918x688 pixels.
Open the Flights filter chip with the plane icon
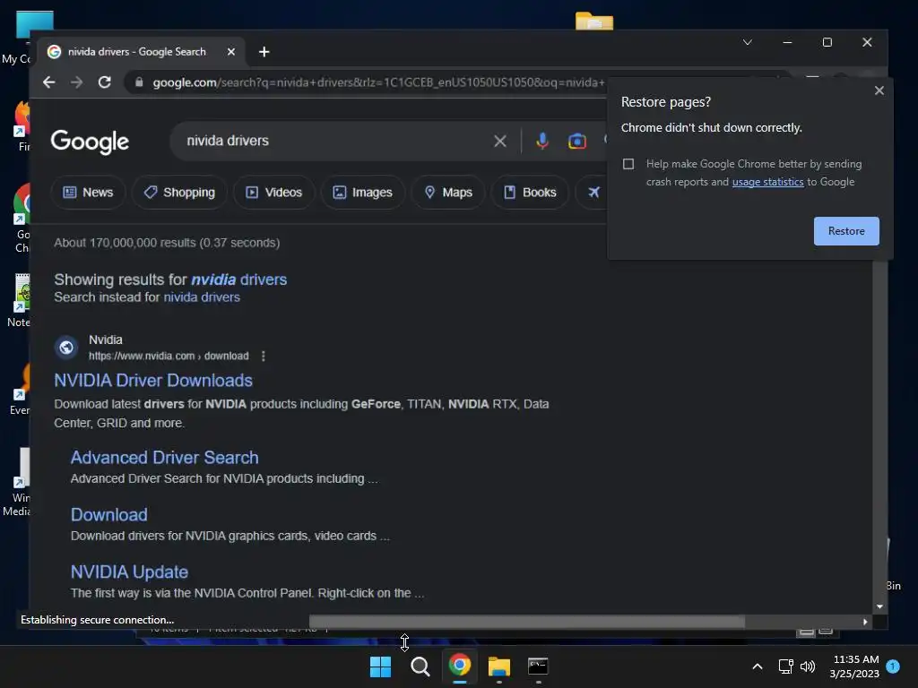coord(593,192)
